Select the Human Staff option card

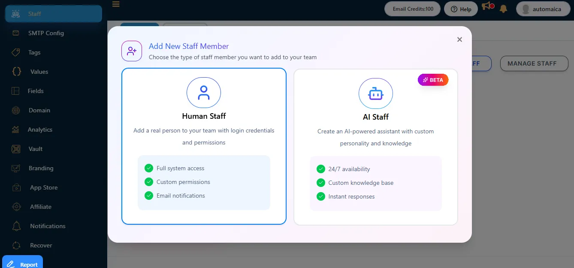click(204, 146)
